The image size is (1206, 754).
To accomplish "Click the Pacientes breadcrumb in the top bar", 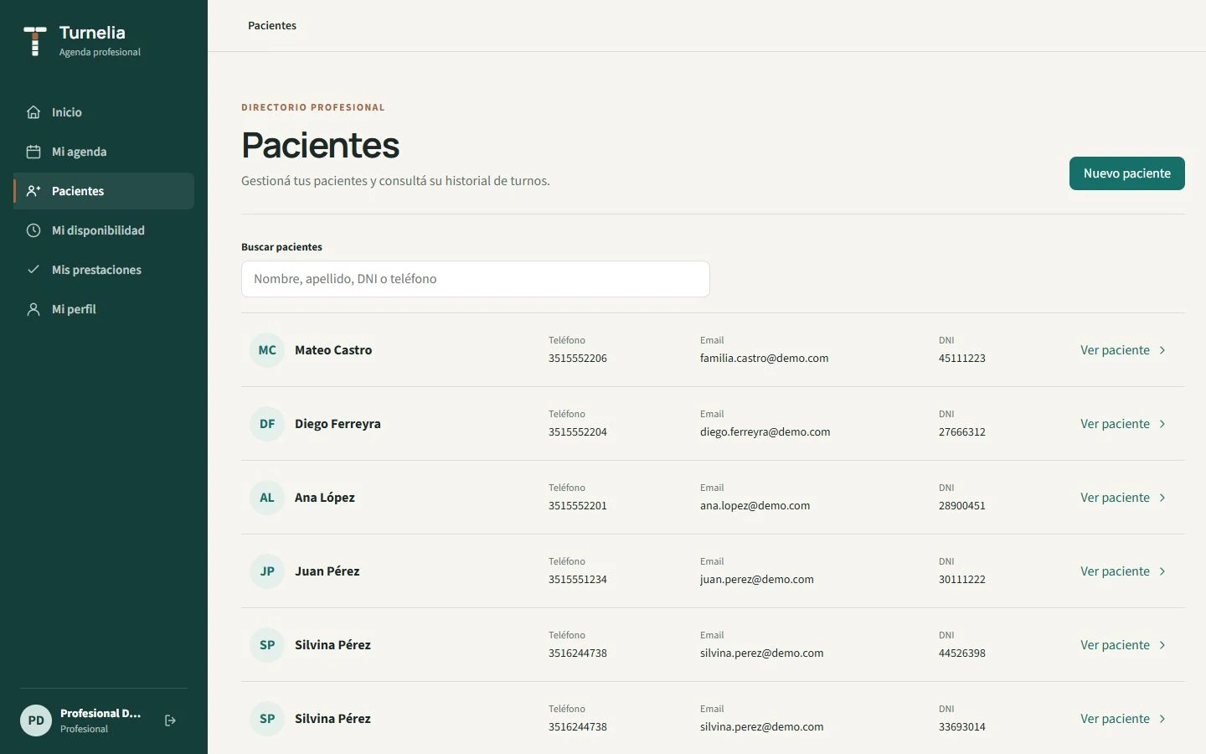I will click(272, 26).
